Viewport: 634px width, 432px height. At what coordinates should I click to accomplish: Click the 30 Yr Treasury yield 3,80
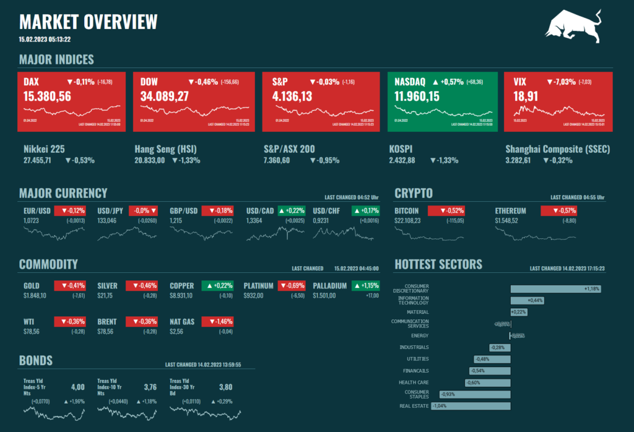tap(225, 387)
